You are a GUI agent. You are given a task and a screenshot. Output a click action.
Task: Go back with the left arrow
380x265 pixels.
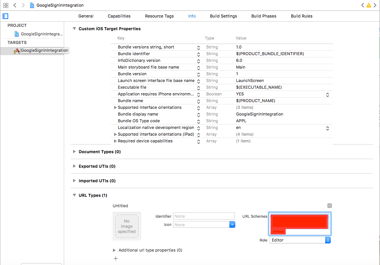(x=15, y=5)
